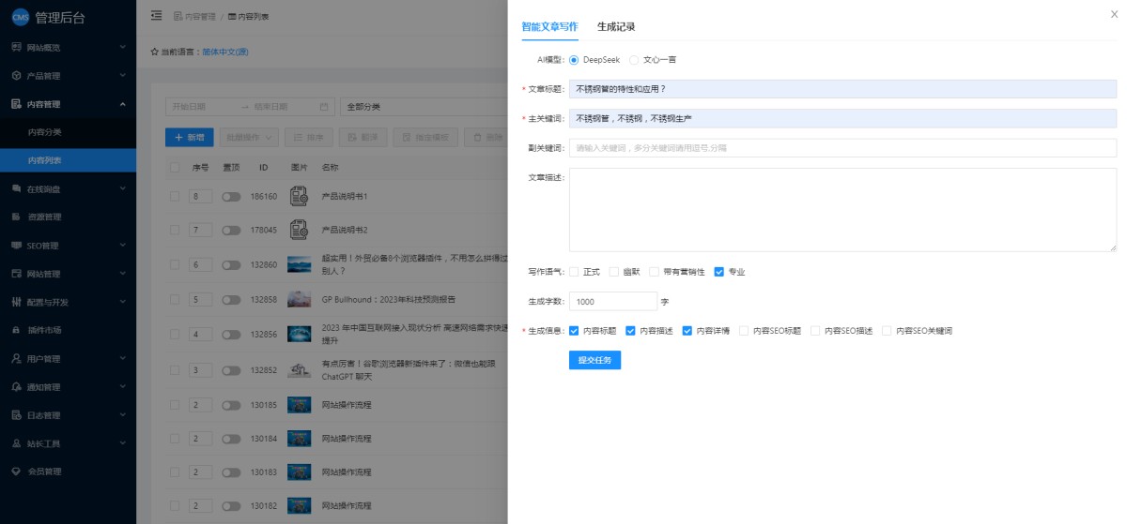Click the 提交任务 button

(x=594, y=360)
